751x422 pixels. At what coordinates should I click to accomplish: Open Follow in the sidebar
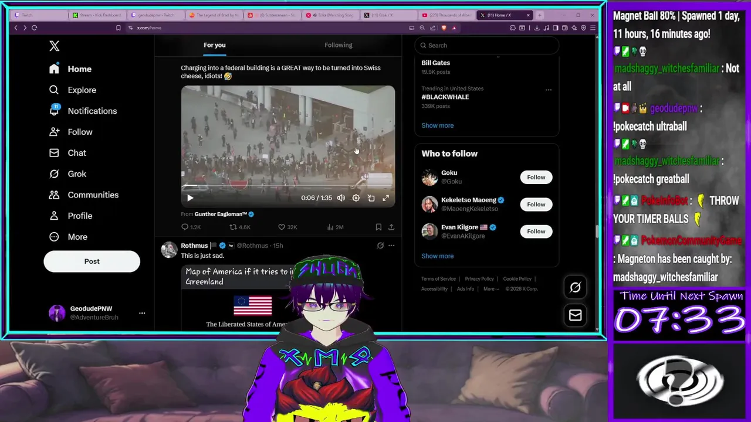(71, 132)
